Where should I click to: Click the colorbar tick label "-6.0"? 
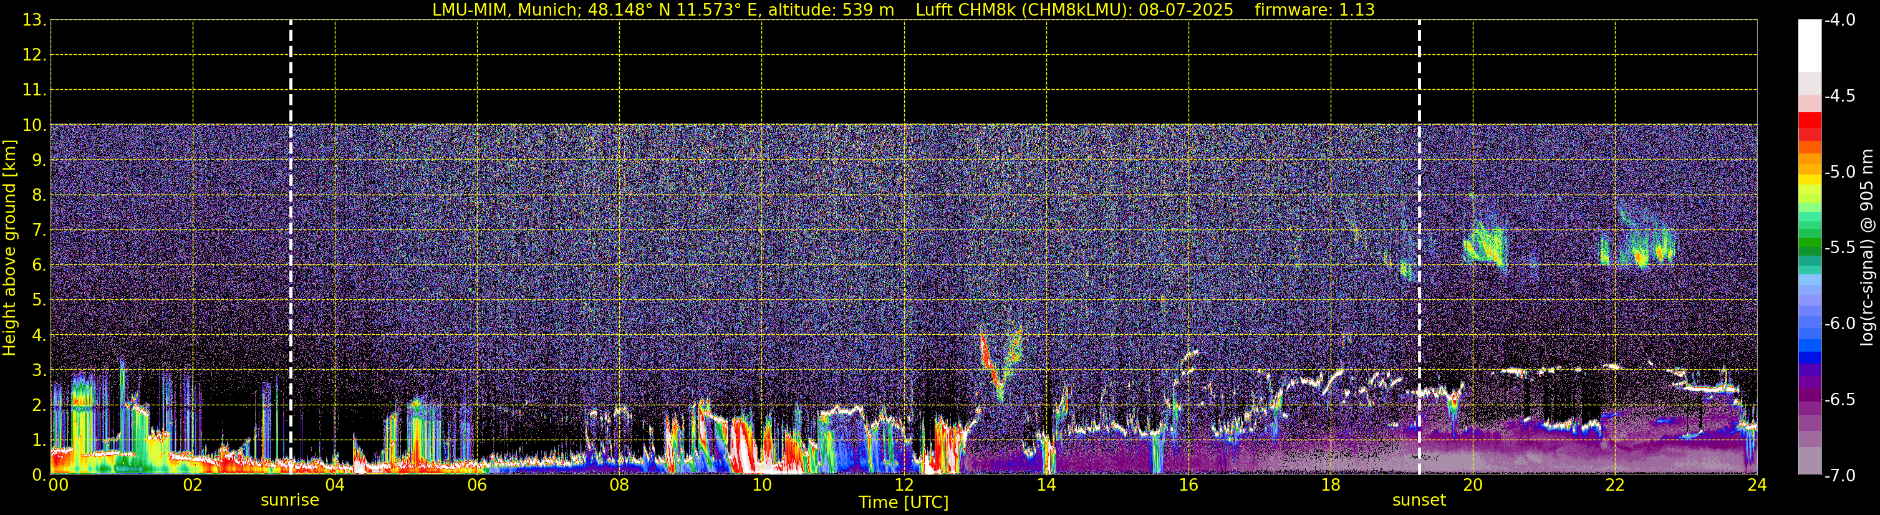(x=1840, y=324)
